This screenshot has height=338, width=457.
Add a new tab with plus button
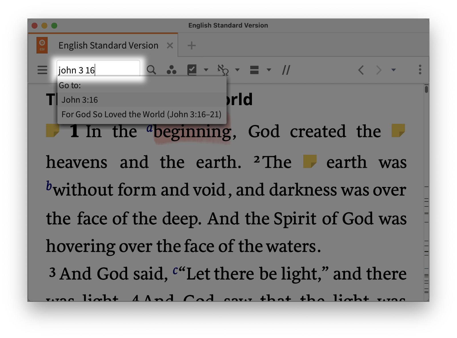coord(191,46)
